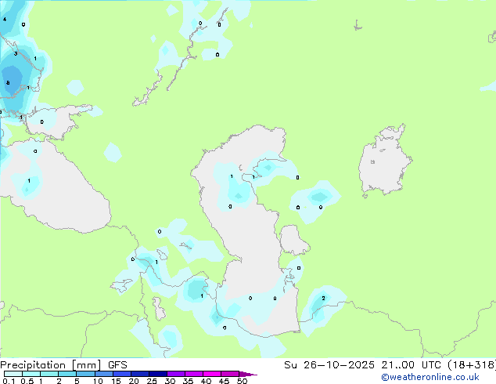
Task: Select the 30 mm purple legend swatch
Action: coord(176,374)
